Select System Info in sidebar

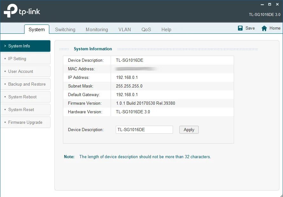[x=25, y=46]
